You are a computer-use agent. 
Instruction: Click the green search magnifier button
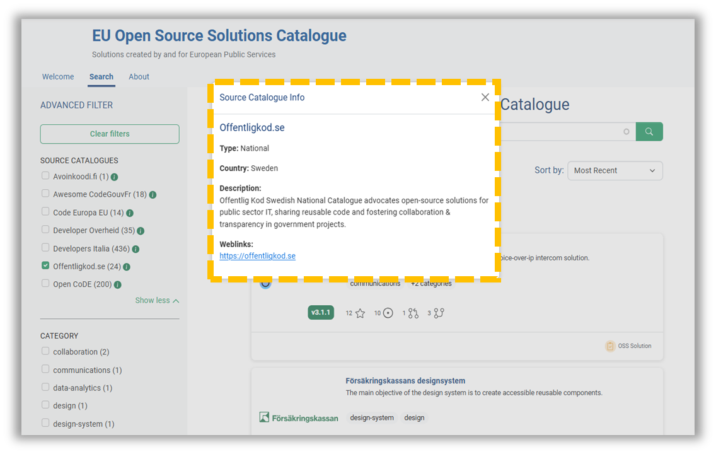click(x=649, y=132)
